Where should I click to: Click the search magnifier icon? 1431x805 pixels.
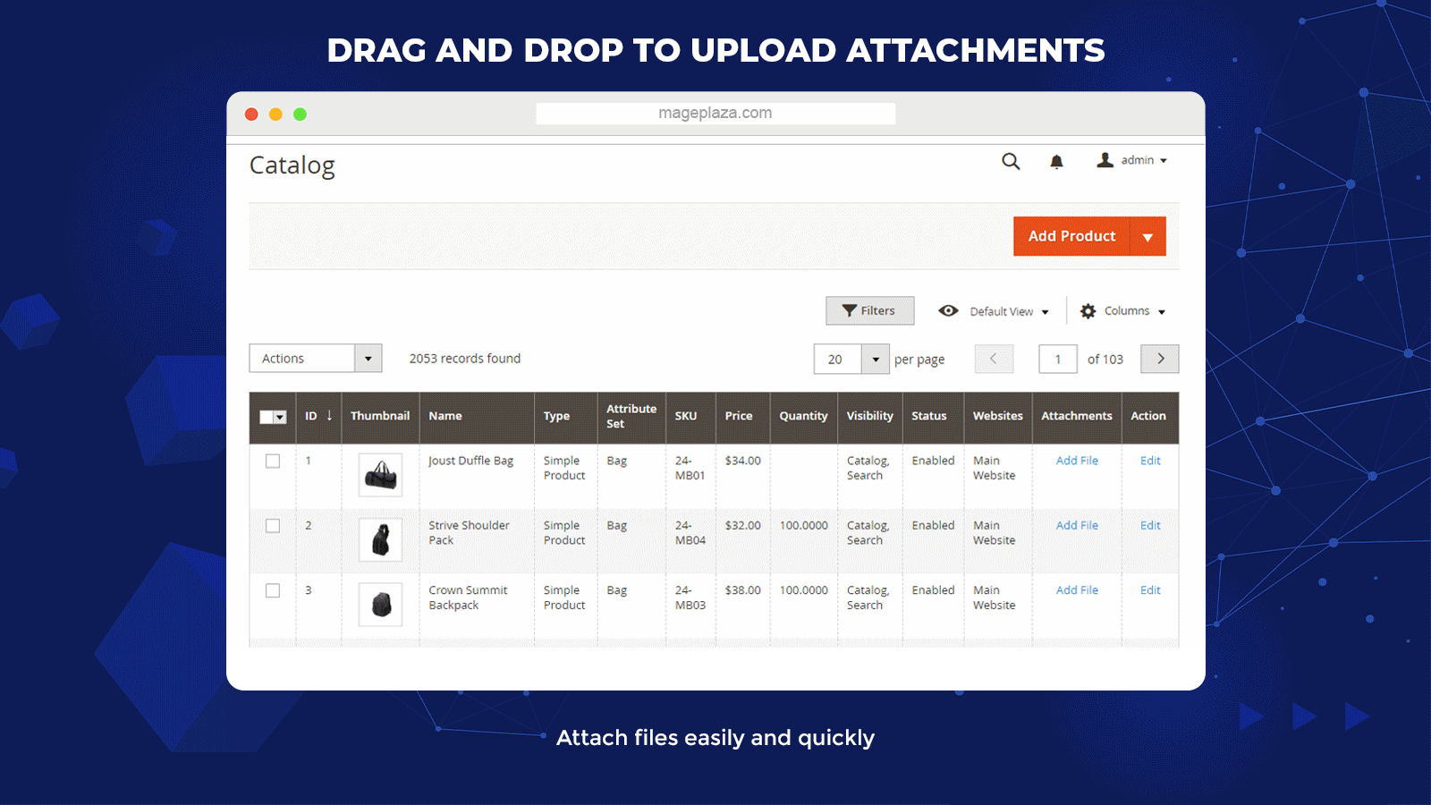(1011, 161)
